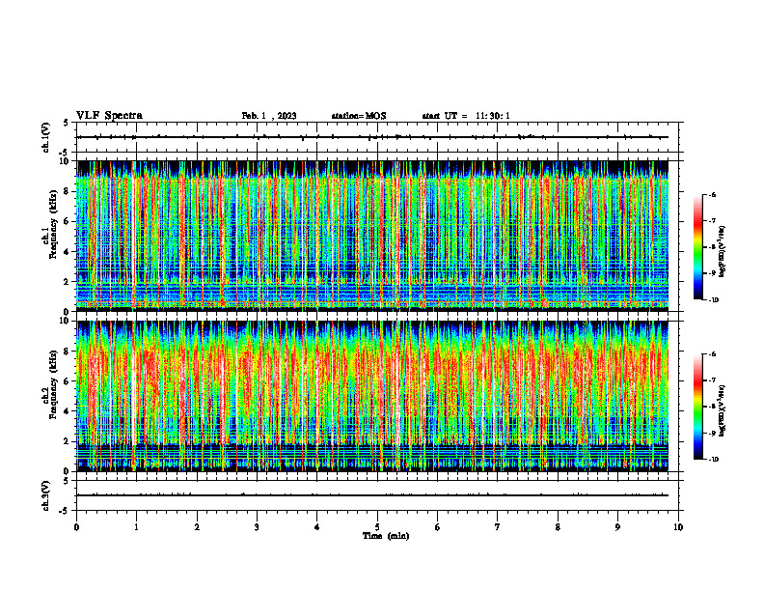Click the time axis tick label "9"

click(617, 527)
